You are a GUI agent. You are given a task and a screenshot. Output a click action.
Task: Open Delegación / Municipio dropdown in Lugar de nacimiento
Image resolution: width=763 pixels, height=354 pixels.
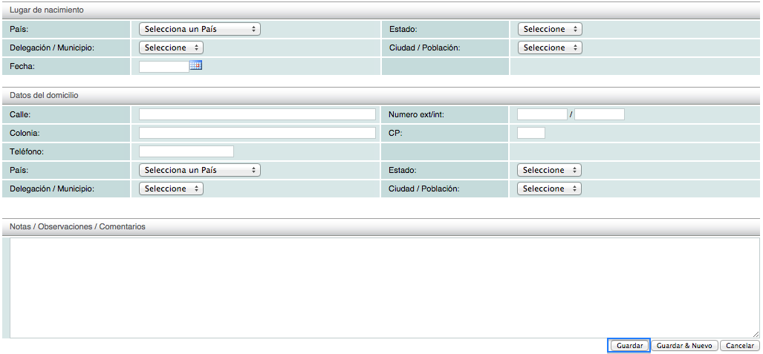tap(171, 47)
